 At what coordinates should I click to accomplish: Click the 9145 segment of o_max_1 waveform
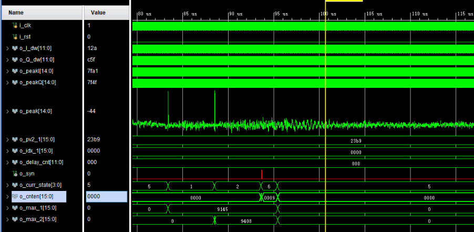[x=223, y=209]
